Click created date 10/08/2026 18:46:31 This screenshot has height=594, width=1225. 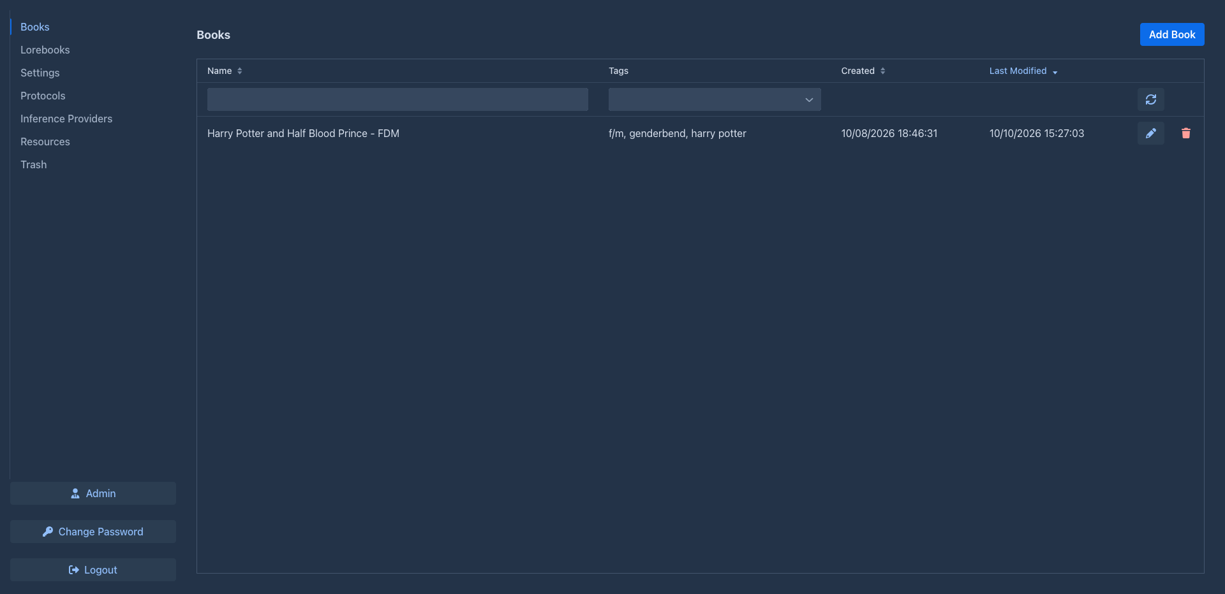click(889, 133)
